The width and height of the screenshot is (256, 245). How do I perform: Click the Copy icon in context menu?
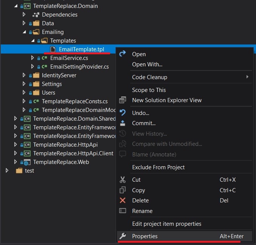(x=122, y=190)
